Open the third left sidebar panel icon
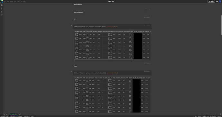This screenshot has height=117, width=222. [2, 12]
